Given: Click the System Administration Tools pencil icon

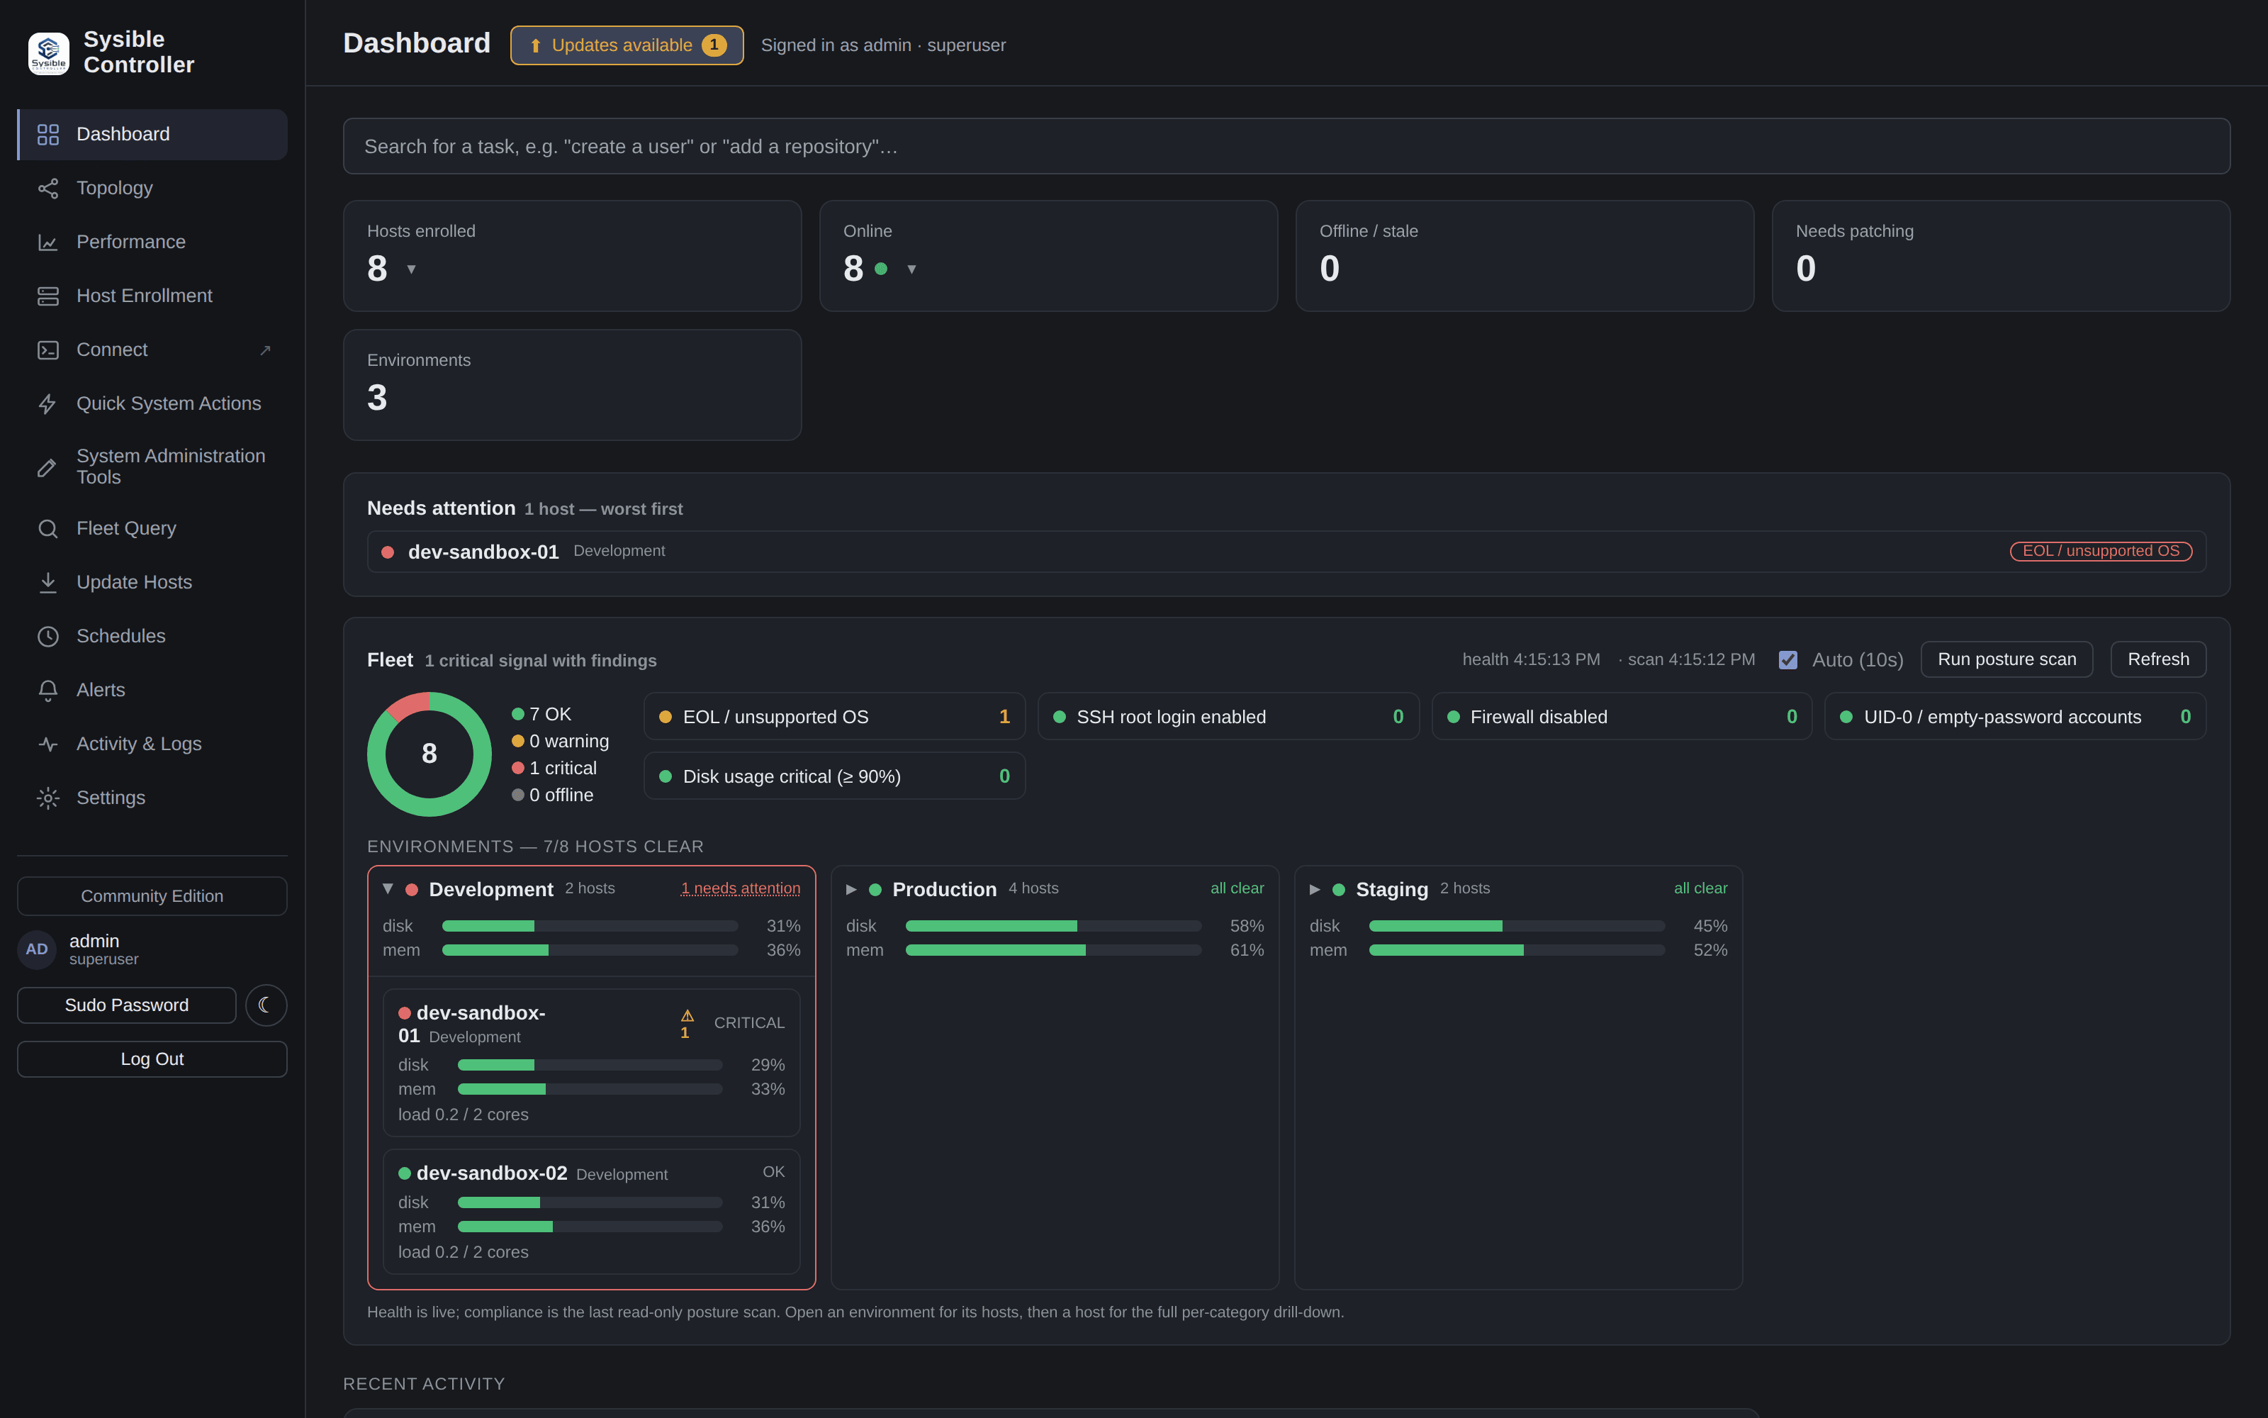Looking at the screenshot, I should pos(47,467).
